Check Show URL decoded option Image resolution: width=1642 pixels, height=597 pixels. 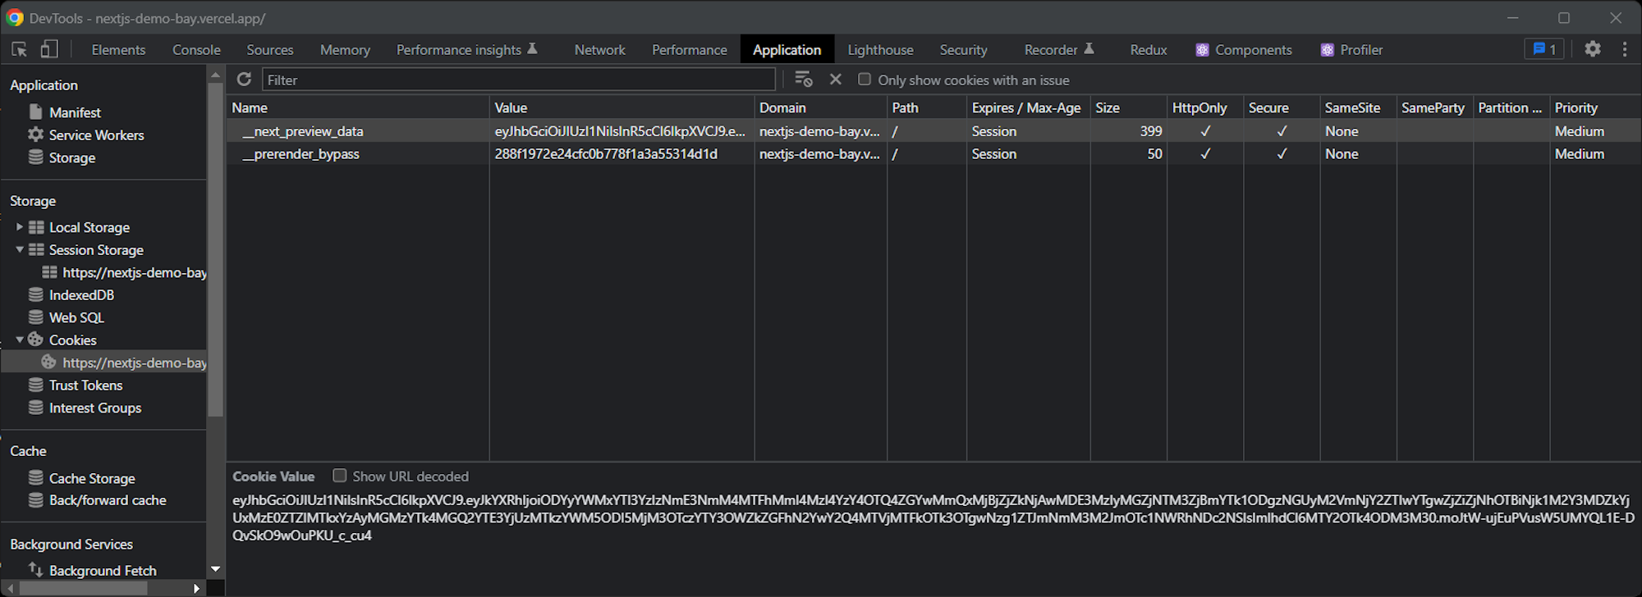point(339,476)
